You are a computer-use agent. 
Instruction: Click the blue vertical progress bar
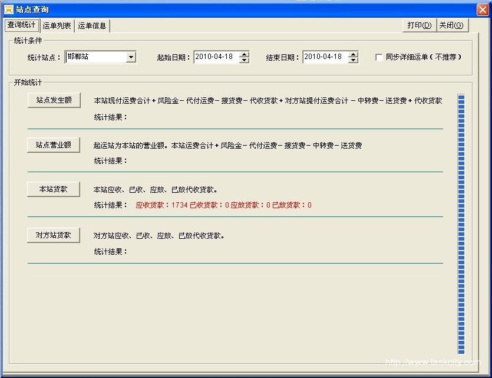click(461, 224)
